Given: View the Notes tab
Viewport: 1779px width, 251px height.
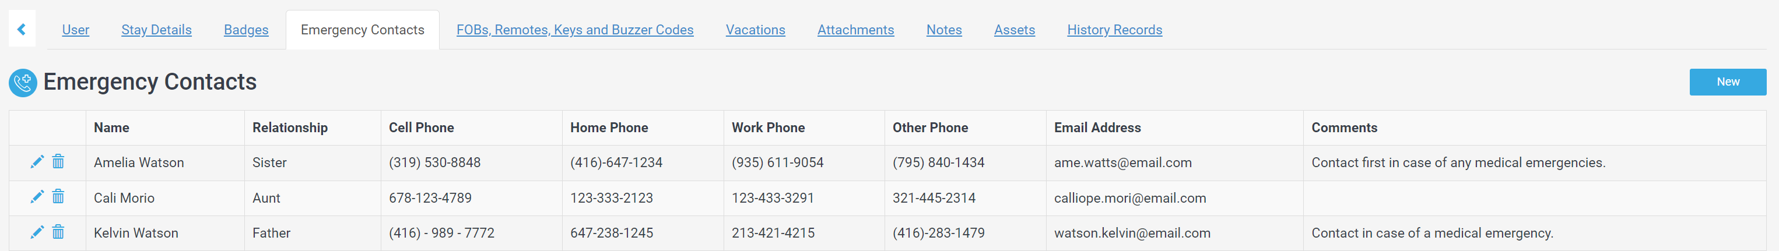Looking at the screenshot, I should pyautogui.click(x=943, y=30).
